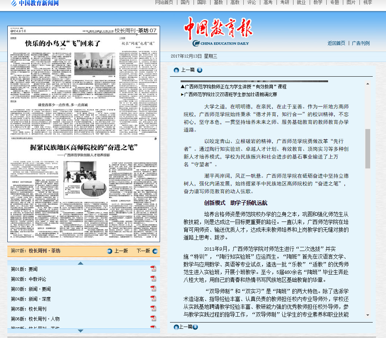Expand page list with down triangle

tap(80, 331)
